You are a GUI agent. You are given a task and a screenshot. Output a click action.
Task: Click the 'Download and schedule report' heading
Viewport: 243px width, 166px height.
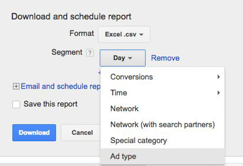coord(71,16)
